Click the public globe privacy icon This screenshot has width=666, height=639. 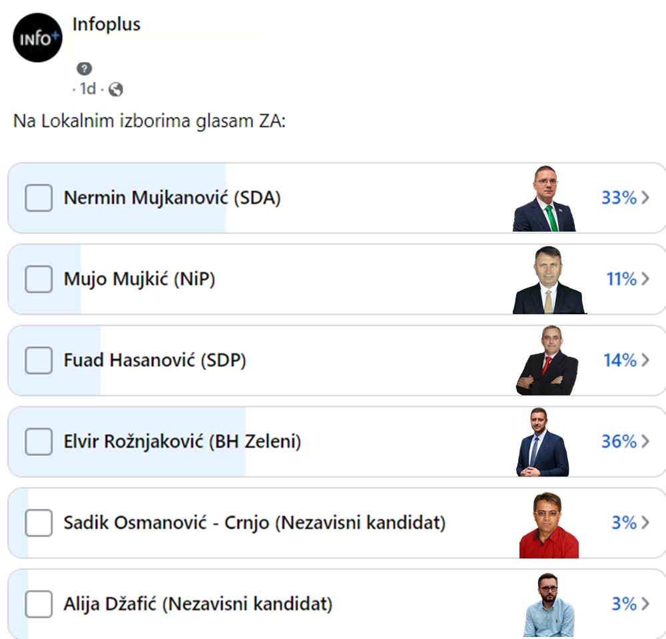pos(116,89)
